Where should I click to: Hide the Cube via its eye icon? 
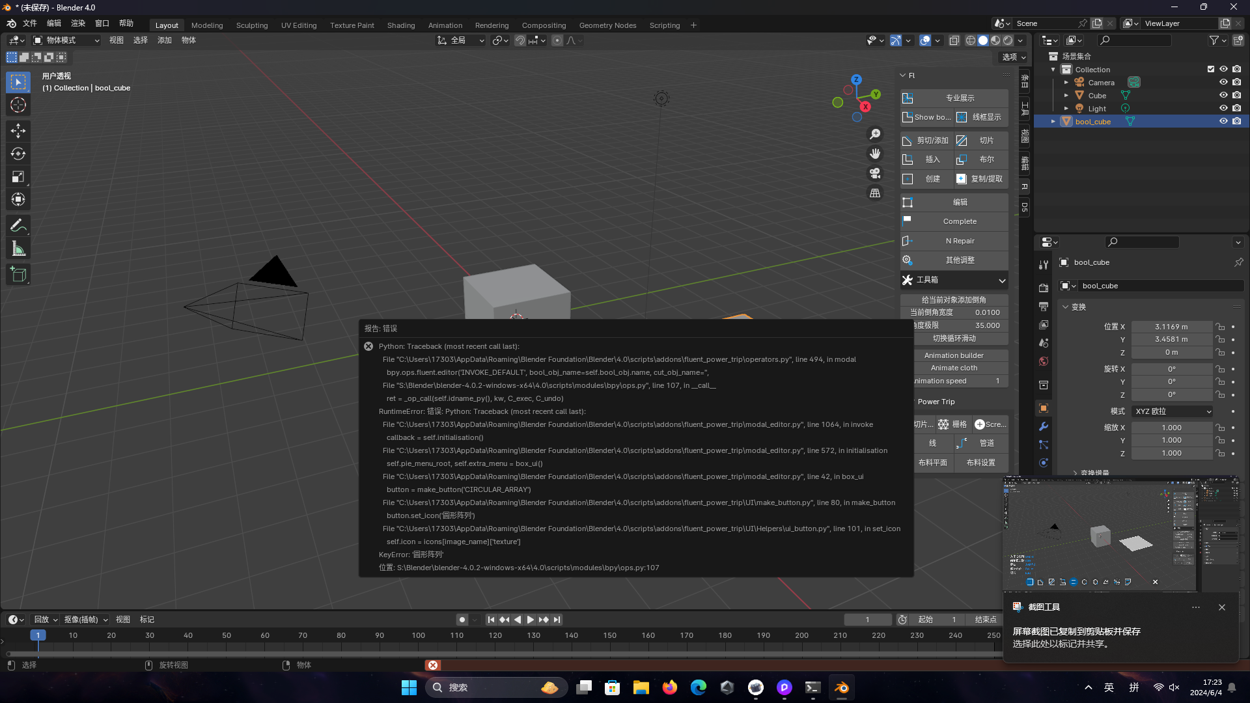[x=1223, y=96]
